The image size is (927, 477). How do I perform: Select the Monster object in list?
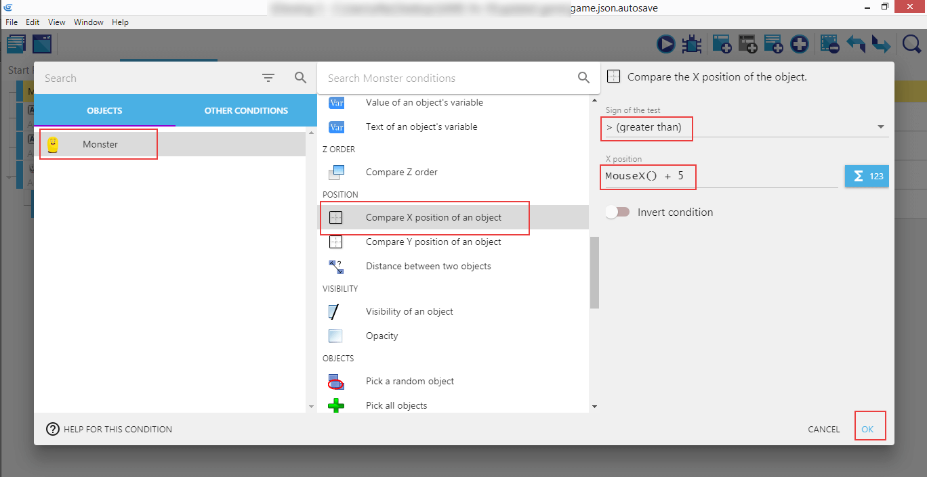pos(100,144)
